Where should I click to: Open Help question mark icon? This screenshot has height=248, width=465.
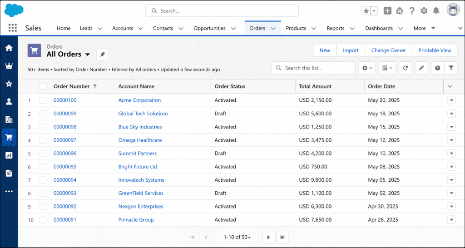click(411, 11)
